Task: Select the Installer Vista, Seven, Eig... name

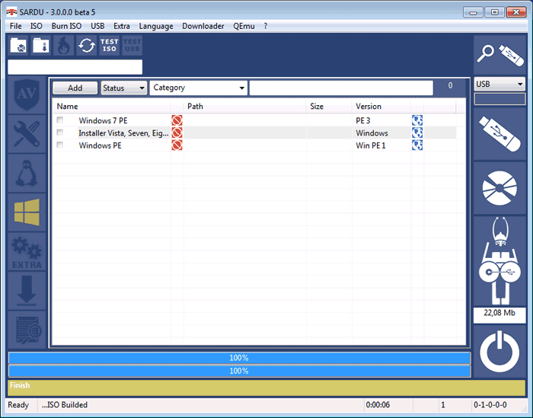Action: 123,133
